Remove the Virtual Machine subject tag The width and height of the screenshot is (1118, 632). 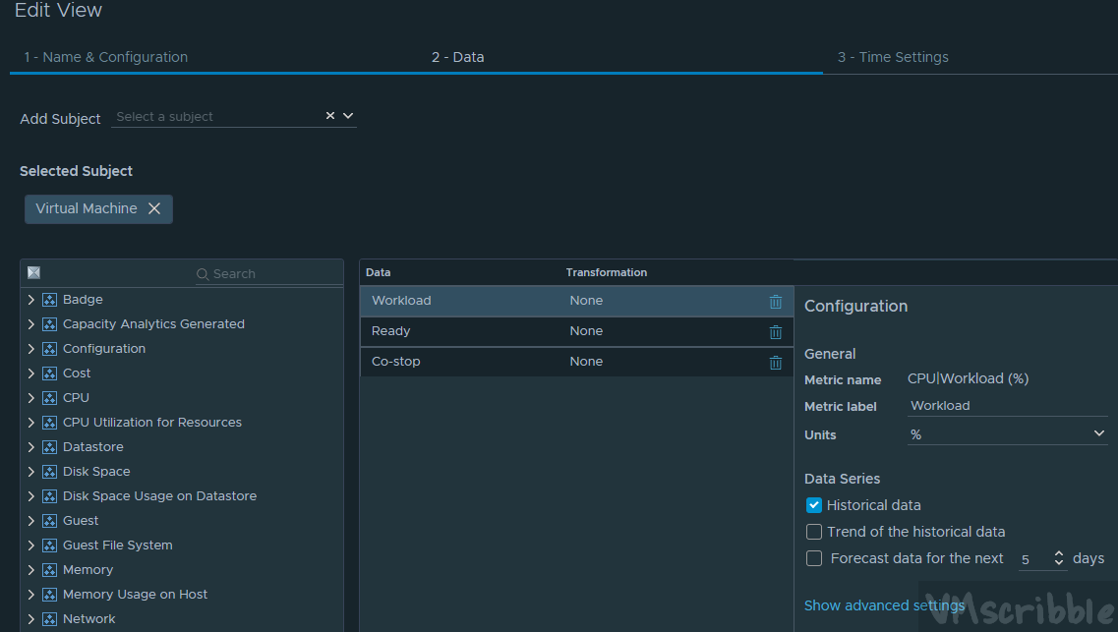pos(154,208)
